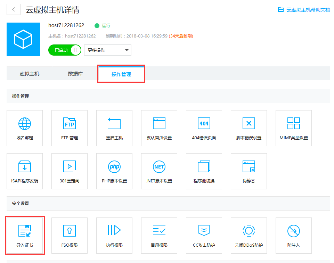Screen dimensions: 334x263
Task: Click the 重启主机 restart icon
Action: tap(114, 124)
